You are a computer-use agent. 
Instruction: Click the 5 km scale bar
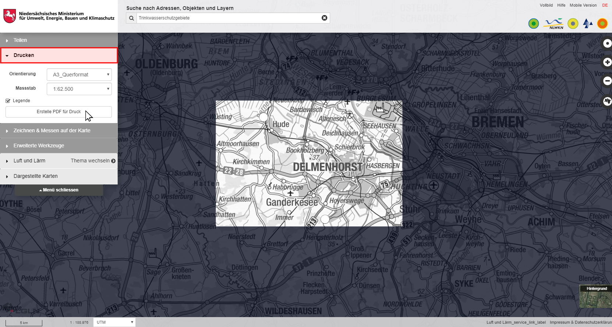(x=24, y=323)
